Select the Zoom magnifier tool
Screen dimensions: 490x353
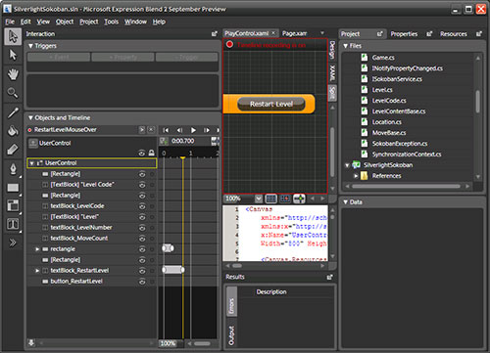[x=13, y=93]
